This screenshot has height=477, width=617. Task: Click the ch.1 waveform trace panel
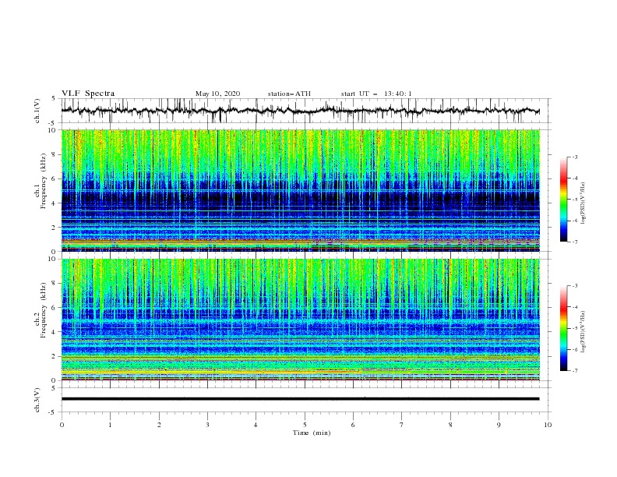(305, 111)
